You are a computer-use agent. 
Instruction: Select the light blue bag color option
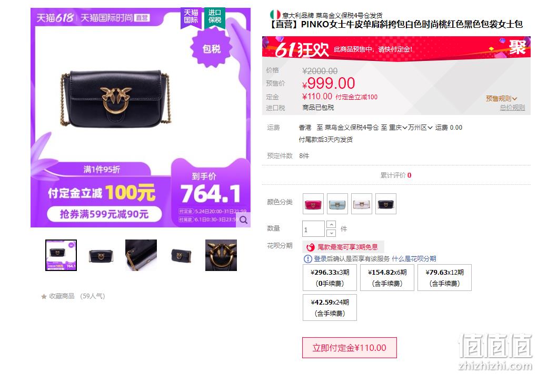pyautogui.click(x=337, y=204)
